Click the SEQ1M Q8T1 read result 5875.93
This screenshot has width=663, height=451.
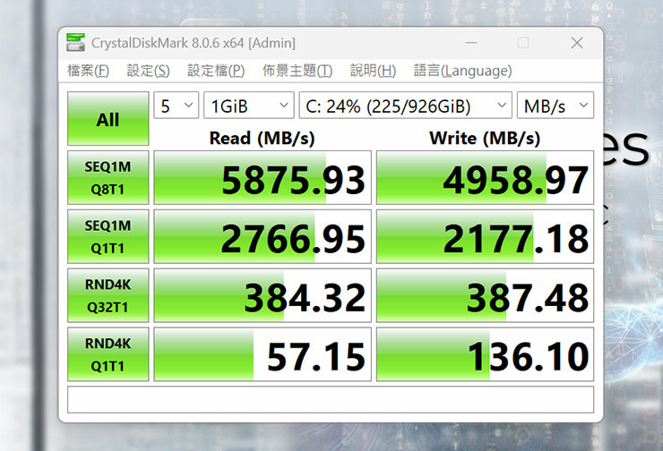pyautogui.click(x=263, y=178)
